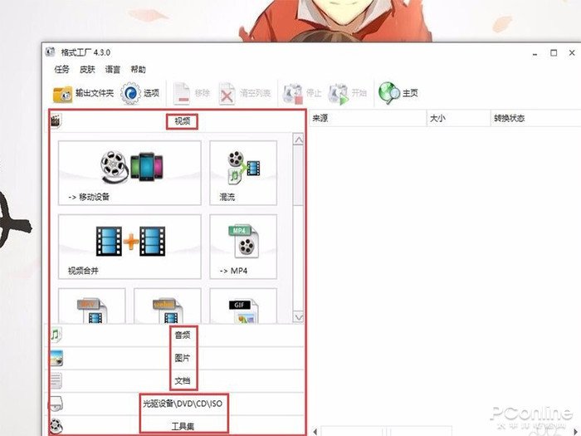581x436 pixels.
Task: Select the -> MP4 conversion tile
Action: click(x=246, y=246)
